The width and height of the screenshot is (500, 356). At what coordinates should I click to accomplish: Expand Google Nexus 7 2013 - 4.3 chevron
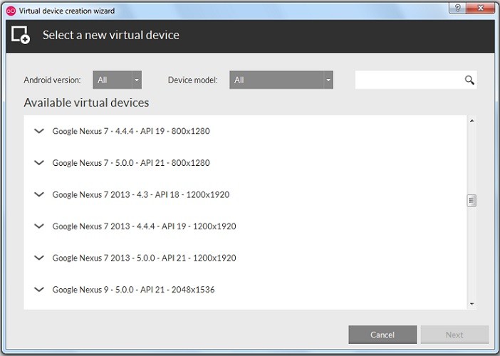tap(39, 194)
